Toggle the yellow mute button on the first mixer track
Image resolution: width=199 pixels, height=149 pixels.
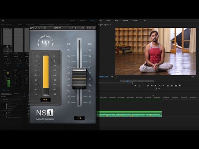click(x=7, y=73)
